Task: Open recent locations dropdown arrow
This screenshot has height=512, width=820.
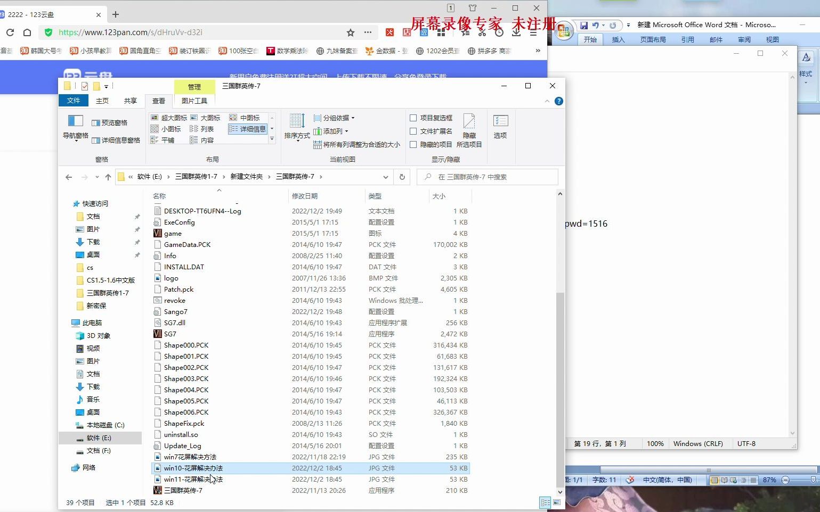Action: click(x=97, y=177)
